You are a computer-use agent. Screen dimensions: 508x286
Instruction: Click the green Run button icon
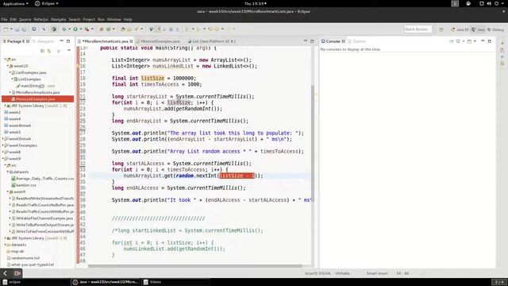coord(75,29)
